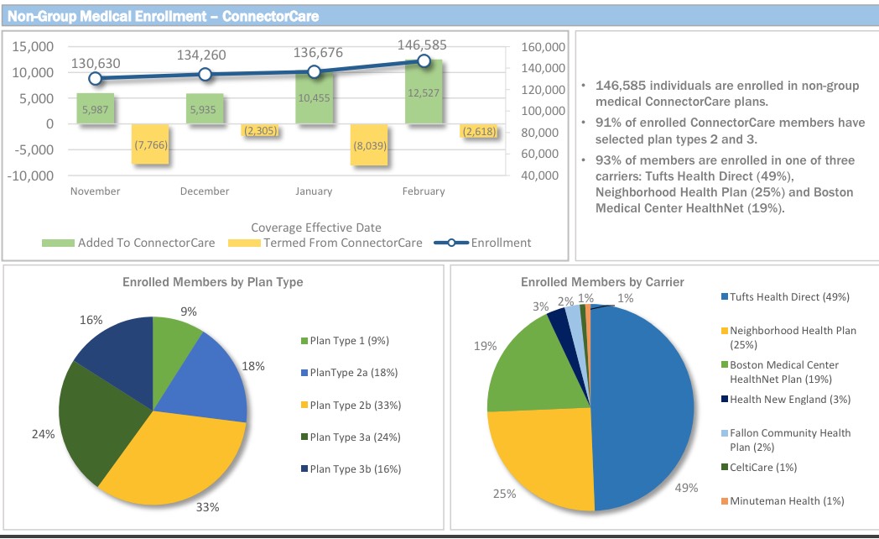Viewport: 879px width, 539px height.
Task: Click the Health New England legend swatch
Action: [725, 400]
